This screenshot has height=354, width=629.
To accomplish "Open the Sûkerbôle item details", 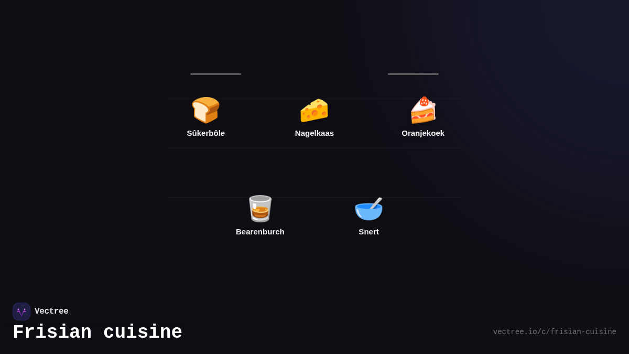I will click(x=205, y=118).
